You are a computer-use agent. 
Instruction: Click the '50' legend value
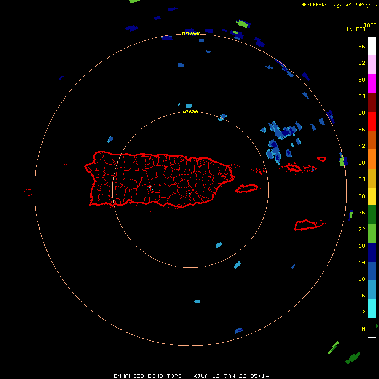[x=362, y=112]
